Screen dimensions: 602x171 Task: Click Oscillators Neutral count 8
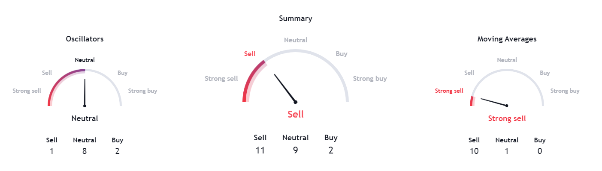pyautogui.click(x=85, y=151)
